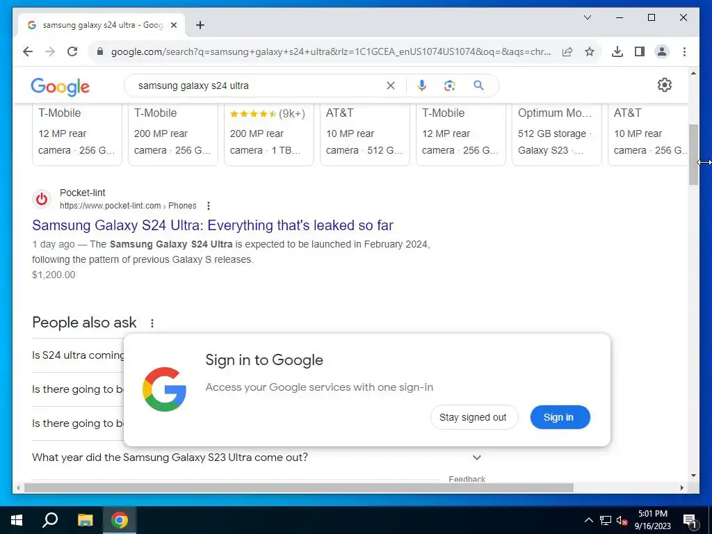The height and width of the screenshot is (534, 712).
Task: Click the horizontal scrollbar left arrow
Action: [18, 487]
